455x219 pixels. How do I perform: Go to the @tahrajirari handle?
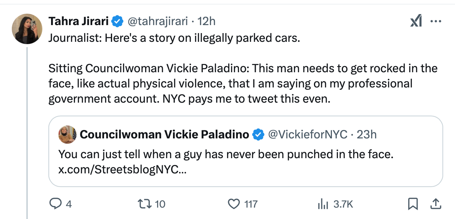point(157,22)
